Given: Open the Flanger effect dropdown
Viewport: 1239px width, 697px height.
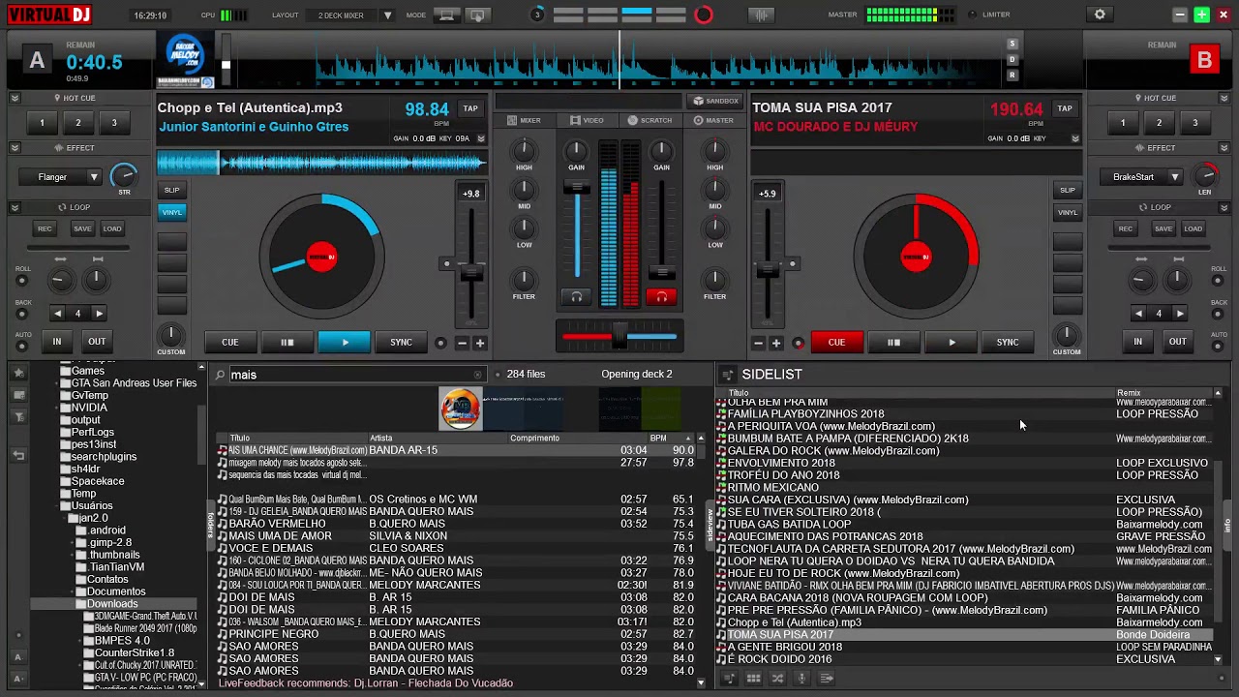Looking at the screenshot, I should 94,177.
